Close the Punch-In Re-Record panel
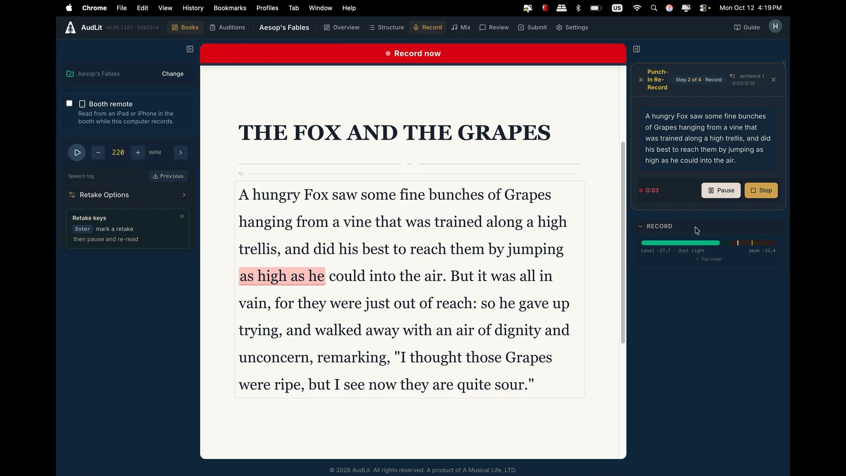This screenshot has height=476, width=846. [773, 80]
